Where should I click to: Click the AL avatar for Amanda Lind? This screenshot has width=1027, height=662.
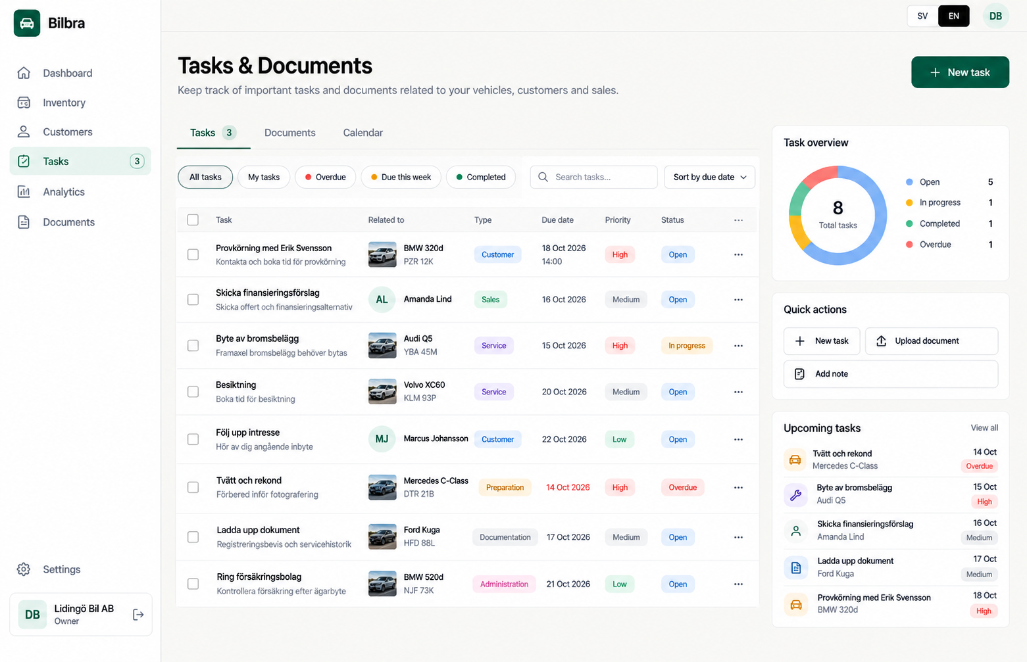tap(382, 300)
